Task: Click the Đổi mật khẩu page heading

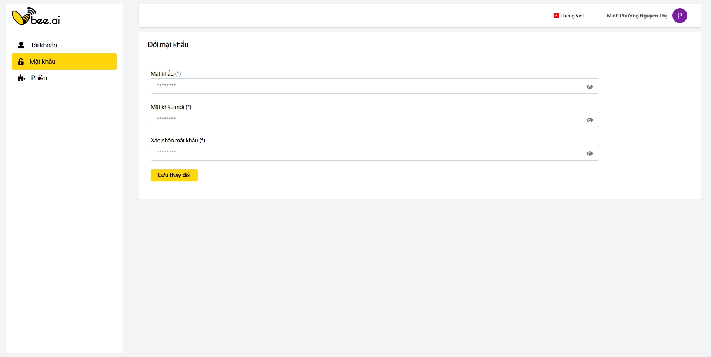Action: pos(168,44)
